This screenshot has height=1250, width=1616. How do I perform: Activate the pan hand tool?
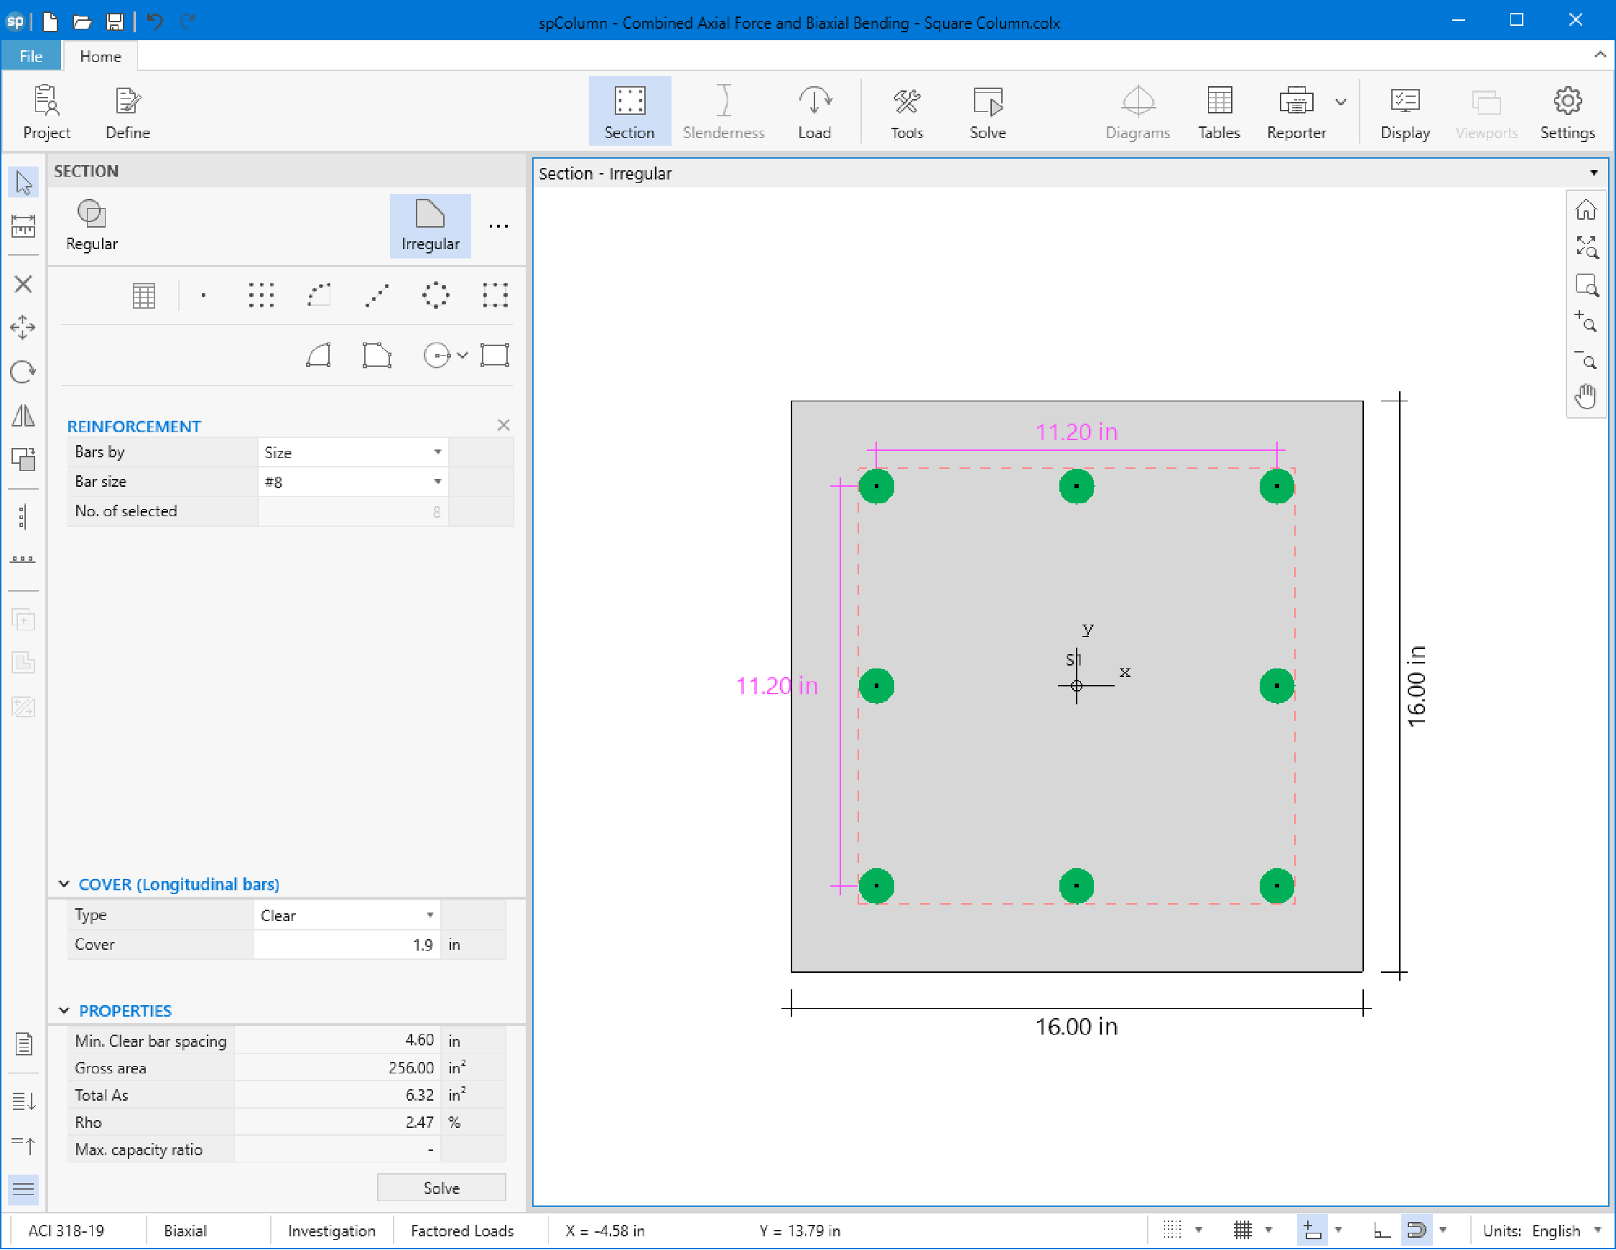click(x=1585, y=397)
